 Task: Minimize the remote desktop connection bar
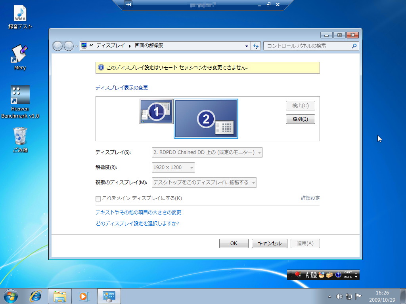(x=259, y=5)
